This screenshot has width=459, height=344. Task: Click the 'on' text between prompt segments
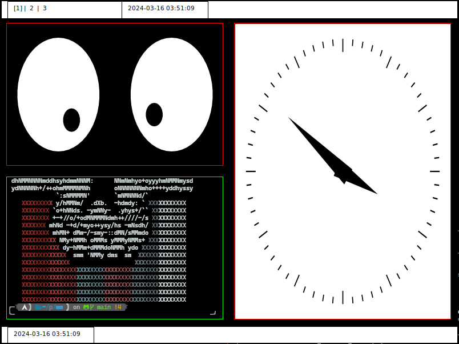pyautogui.click(x=76, y=307)
